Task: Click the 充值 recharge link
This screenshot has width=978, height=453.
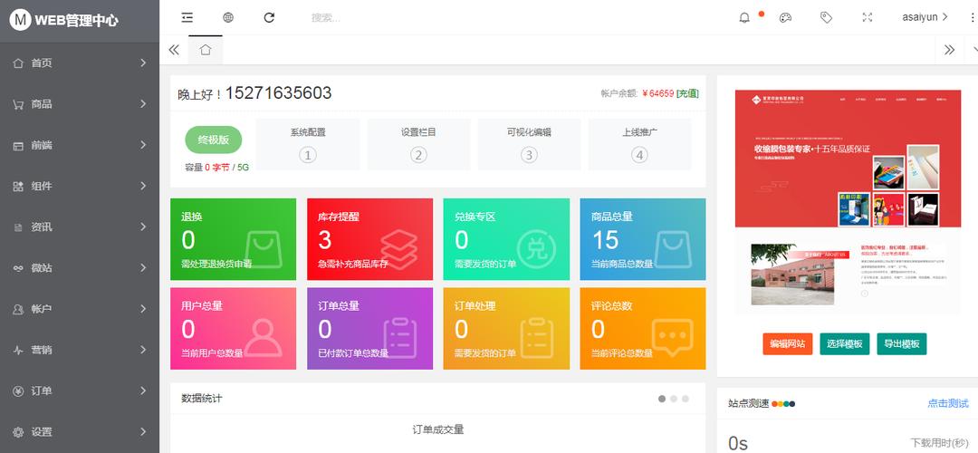Action: 687,93
